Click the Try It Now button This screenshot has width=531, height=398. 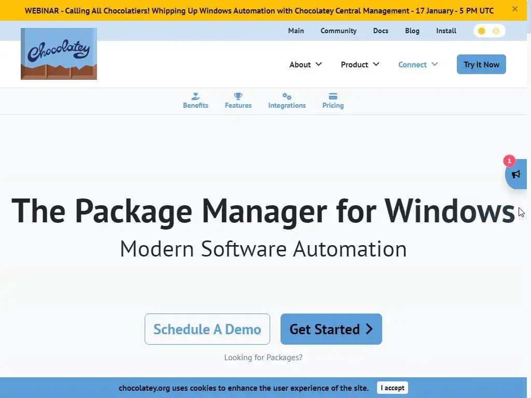(x=481, y=64)
